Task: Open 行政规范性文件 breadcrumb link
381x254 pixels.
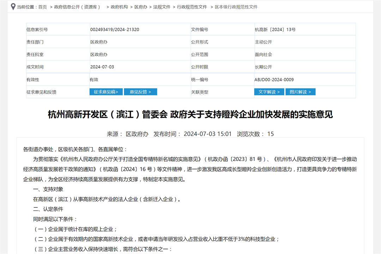Action: pos(192,7)
